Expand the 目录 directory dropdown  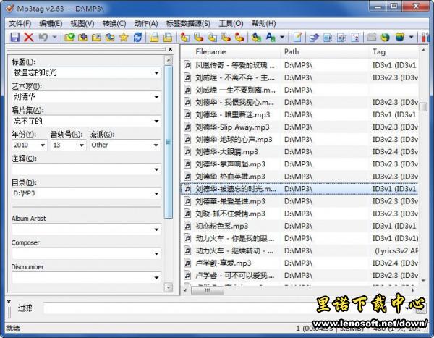pos(156,193)
